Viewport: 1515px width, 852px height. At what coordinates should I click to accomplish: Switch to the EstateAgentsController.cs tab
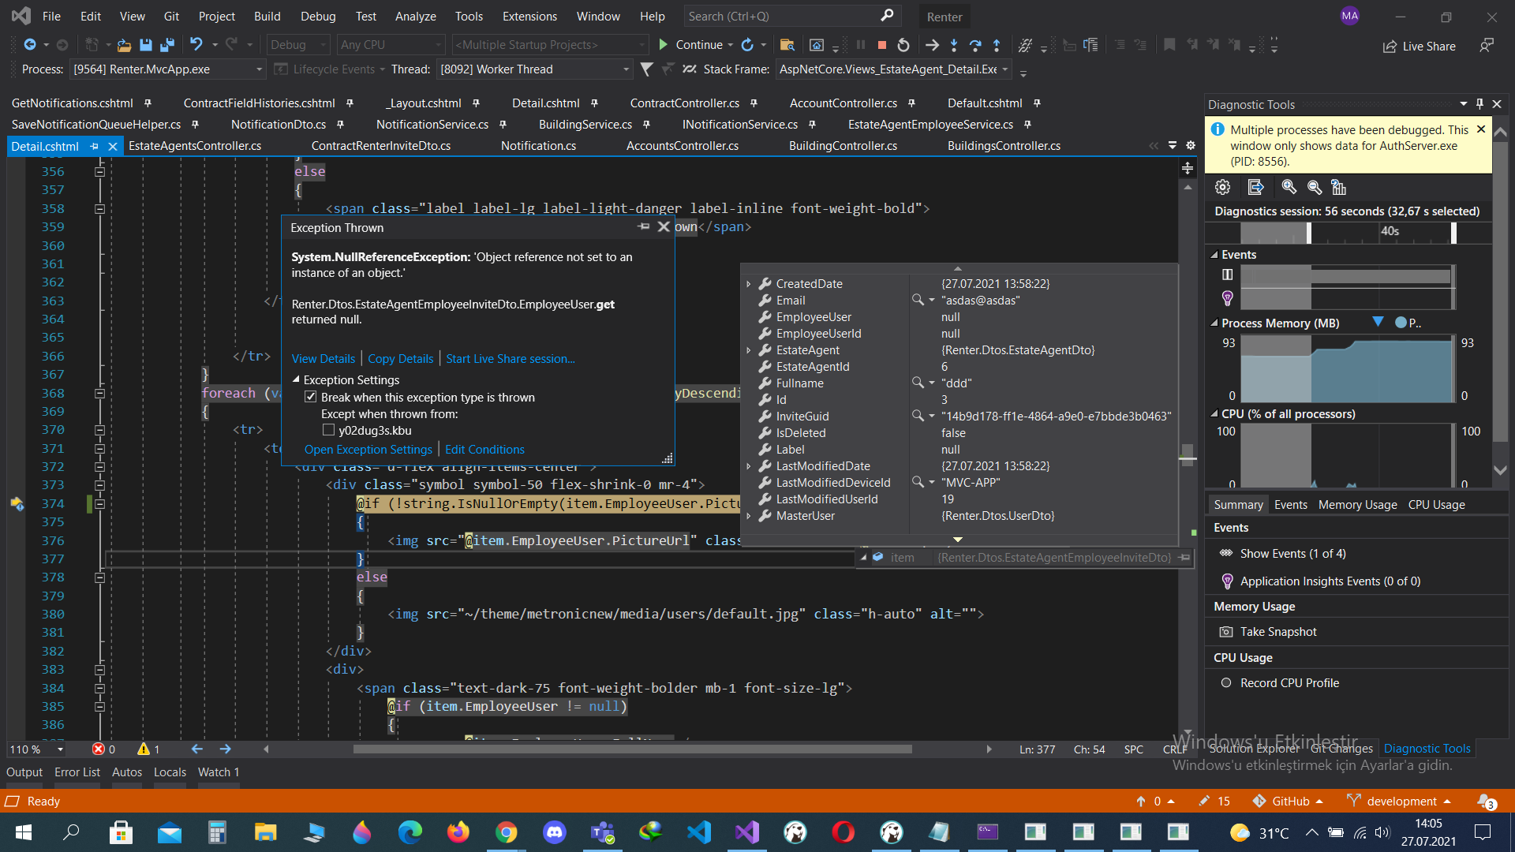[x=195, y=146]
